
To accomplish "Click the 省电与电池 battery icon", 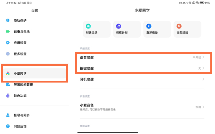I will tap(8, 31).
